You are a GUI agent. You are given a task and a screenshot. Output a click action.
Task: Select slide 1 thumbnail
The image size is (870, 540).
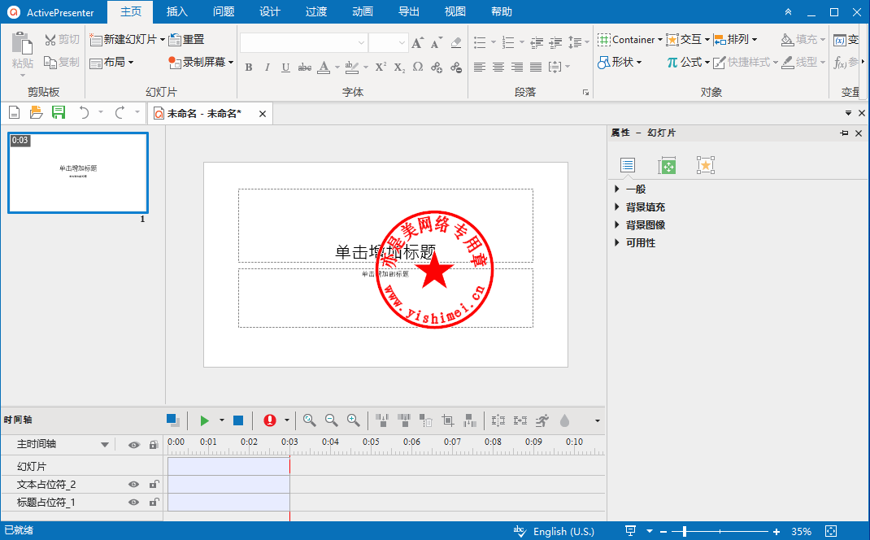(x=78, y=172)
